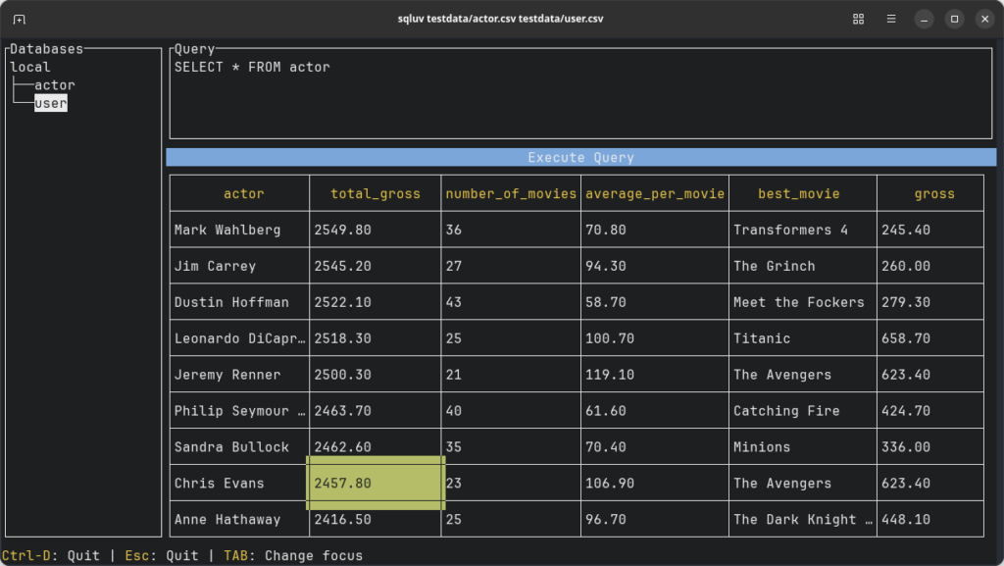
Task: Select the Mark Wahlberg cell
Action: pyautogui.click(x=227, y=231)
